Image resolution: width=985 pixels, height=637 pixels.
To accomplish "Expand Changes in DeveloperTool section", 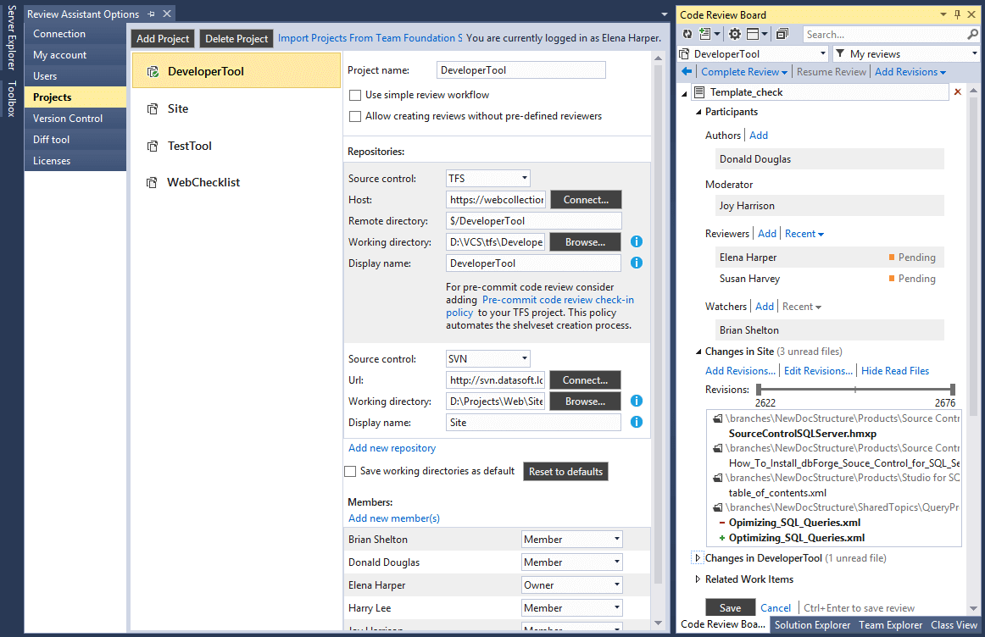I will [698, 558].
